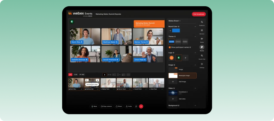This screenshot has height=121, width=274.
Task: Select Darren Owen backstage thumbnail
Action: [x=124, y=84]
